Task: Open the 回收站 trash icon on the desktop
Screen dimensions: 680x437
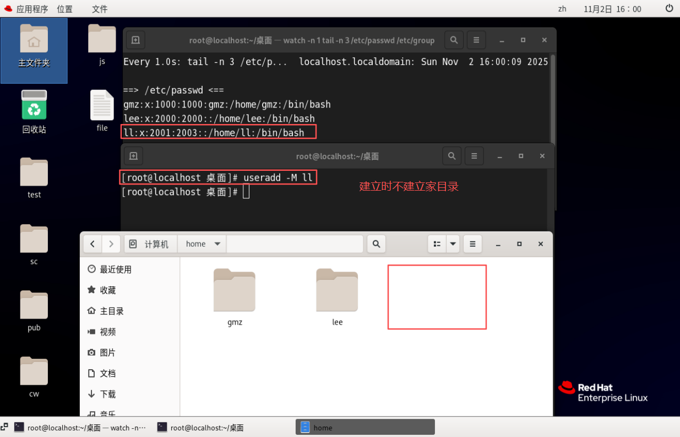Action: 34,105
